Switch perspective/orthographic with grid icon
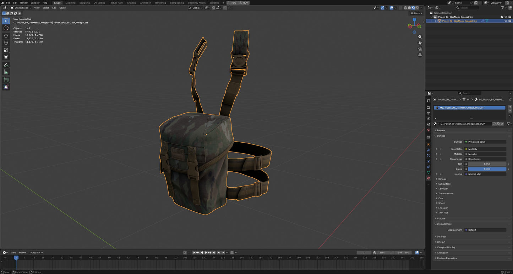 point(420,55)
